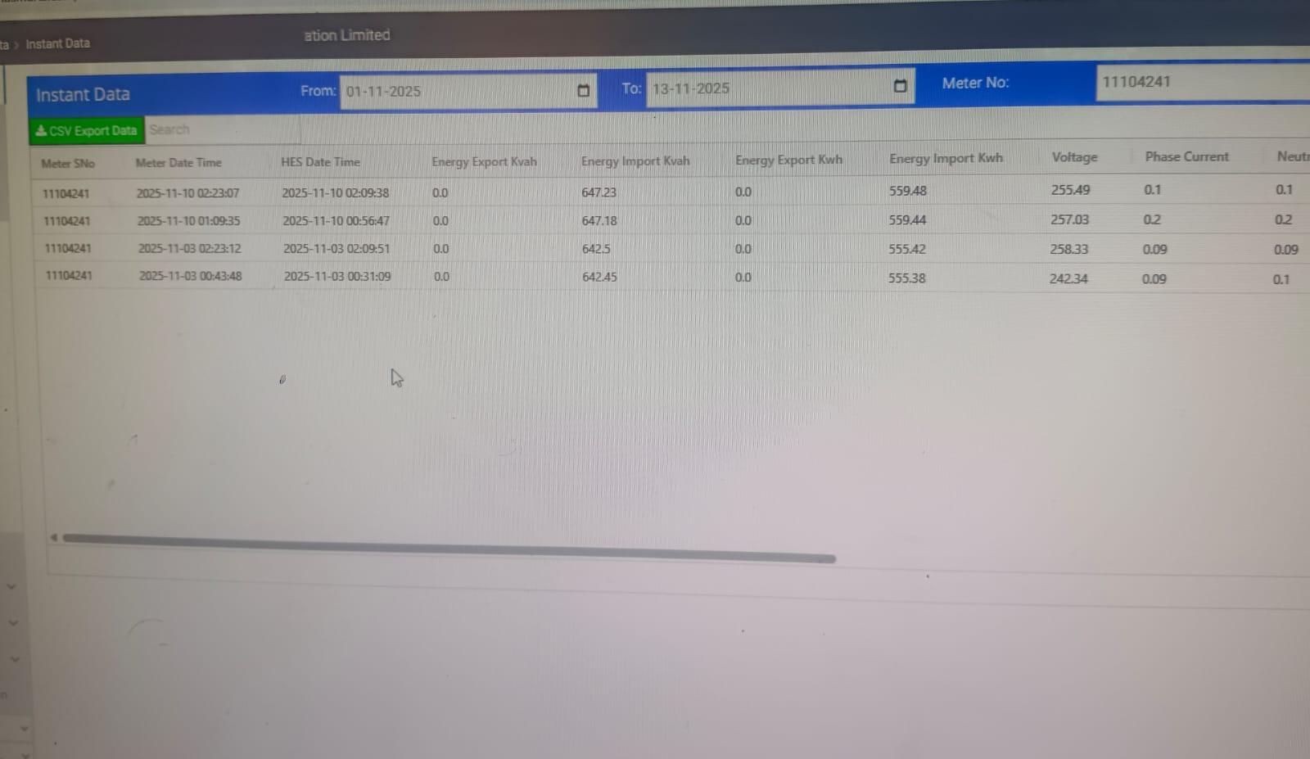Click the Energy Import Kwh value 559.48
This screenshot has width=1310, height=759.
pos(908,191)
